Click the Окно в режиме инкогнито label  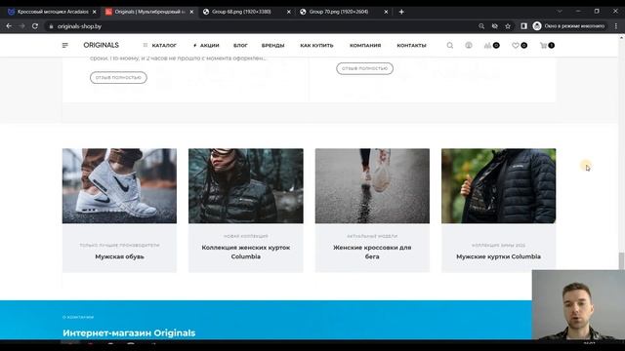[574, 26]
